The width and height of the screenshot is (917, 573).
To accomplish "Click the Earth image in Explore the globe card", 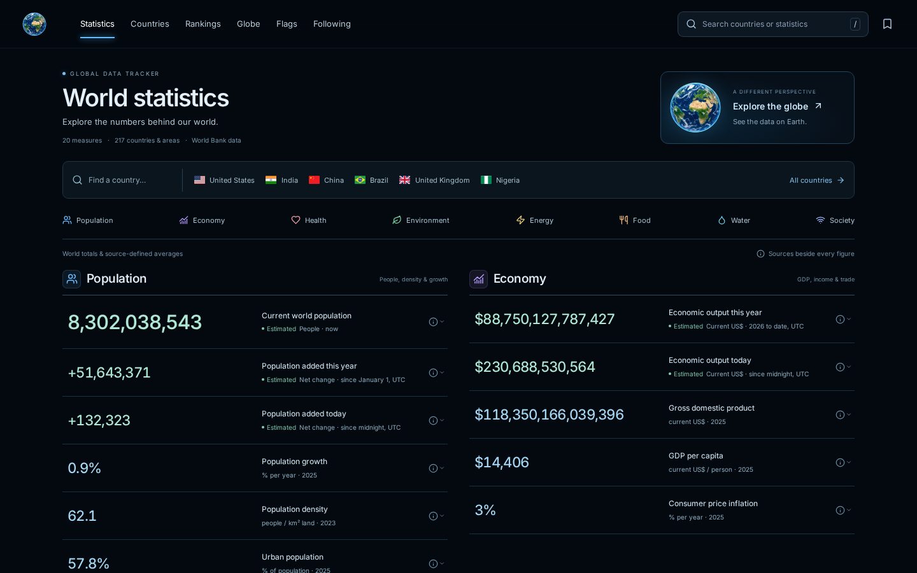I will (x=695, y=108).
